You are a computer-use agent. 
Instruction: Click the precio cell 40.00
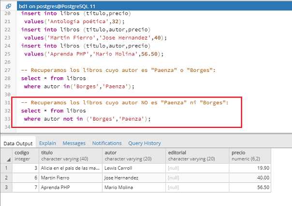(250, 178)
